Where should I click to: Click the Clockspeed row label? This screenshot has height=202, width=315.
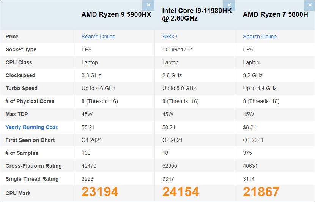click(20, 76)
